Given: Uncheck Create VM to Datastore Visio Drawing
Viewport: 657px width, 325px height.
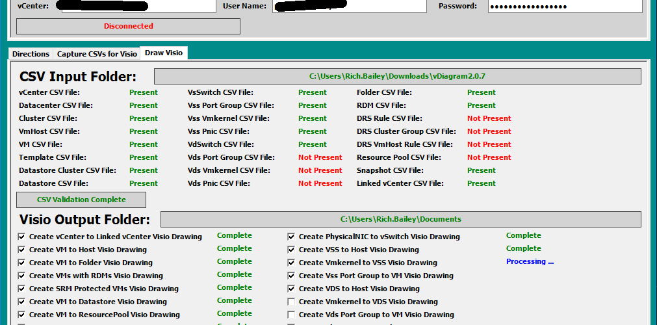Looking at the screenshot, I should [x=22, y=302].
